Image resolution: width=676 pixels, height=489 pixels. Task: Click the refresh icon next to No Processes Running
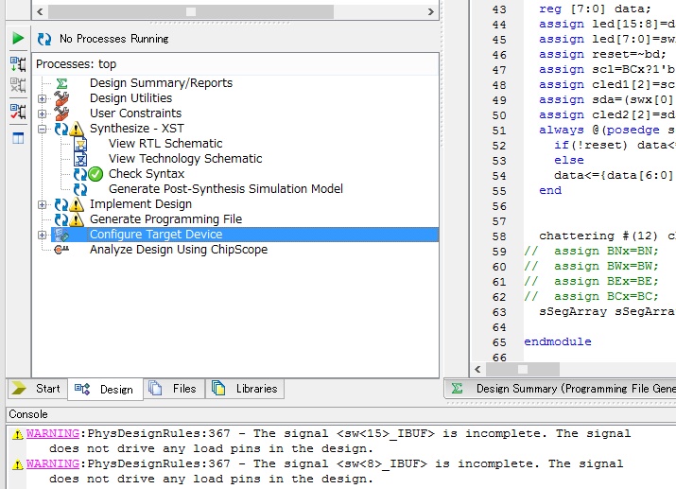click(44, 39)
